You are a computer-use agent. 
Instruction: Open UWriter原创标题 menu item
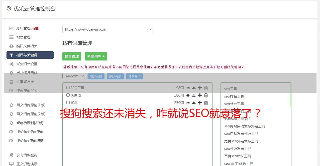click(x=30, y=141)
